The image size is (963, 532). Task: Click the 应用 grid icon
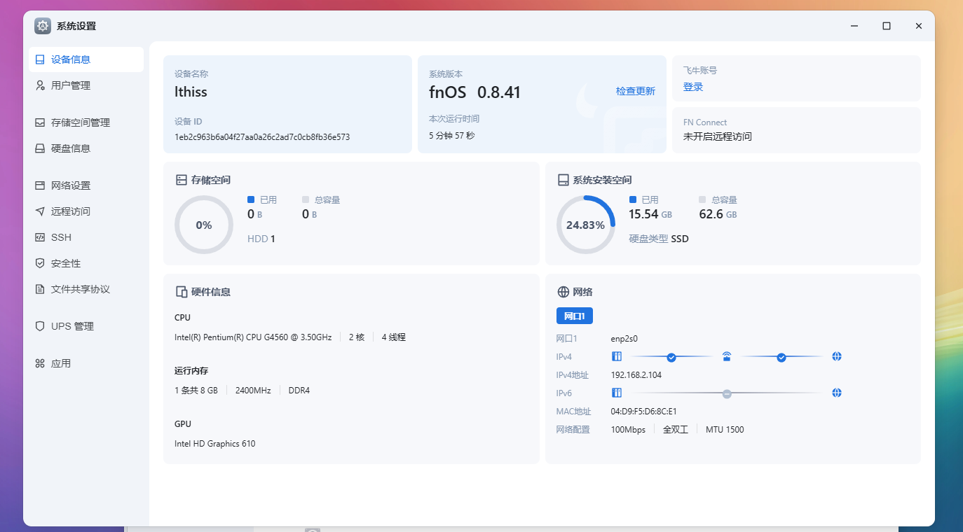point(40,363)
